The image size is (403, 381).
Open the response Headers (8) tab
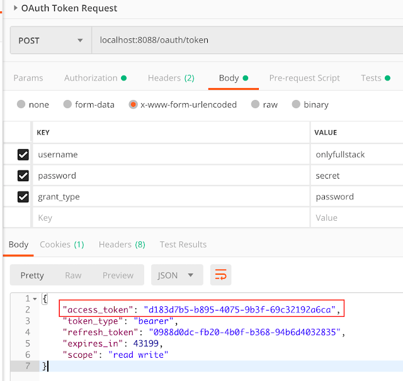click(x=122, y=245)
